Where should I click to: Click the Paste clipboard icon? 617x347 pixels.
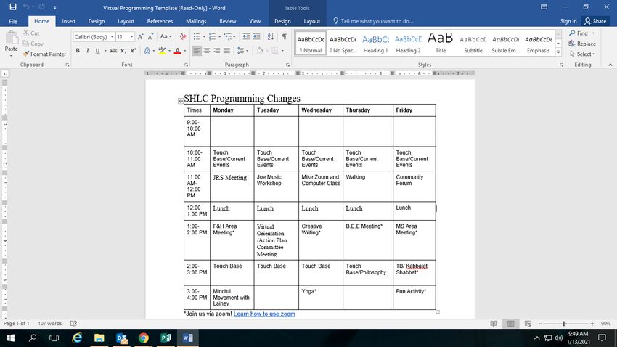(12, 38)
